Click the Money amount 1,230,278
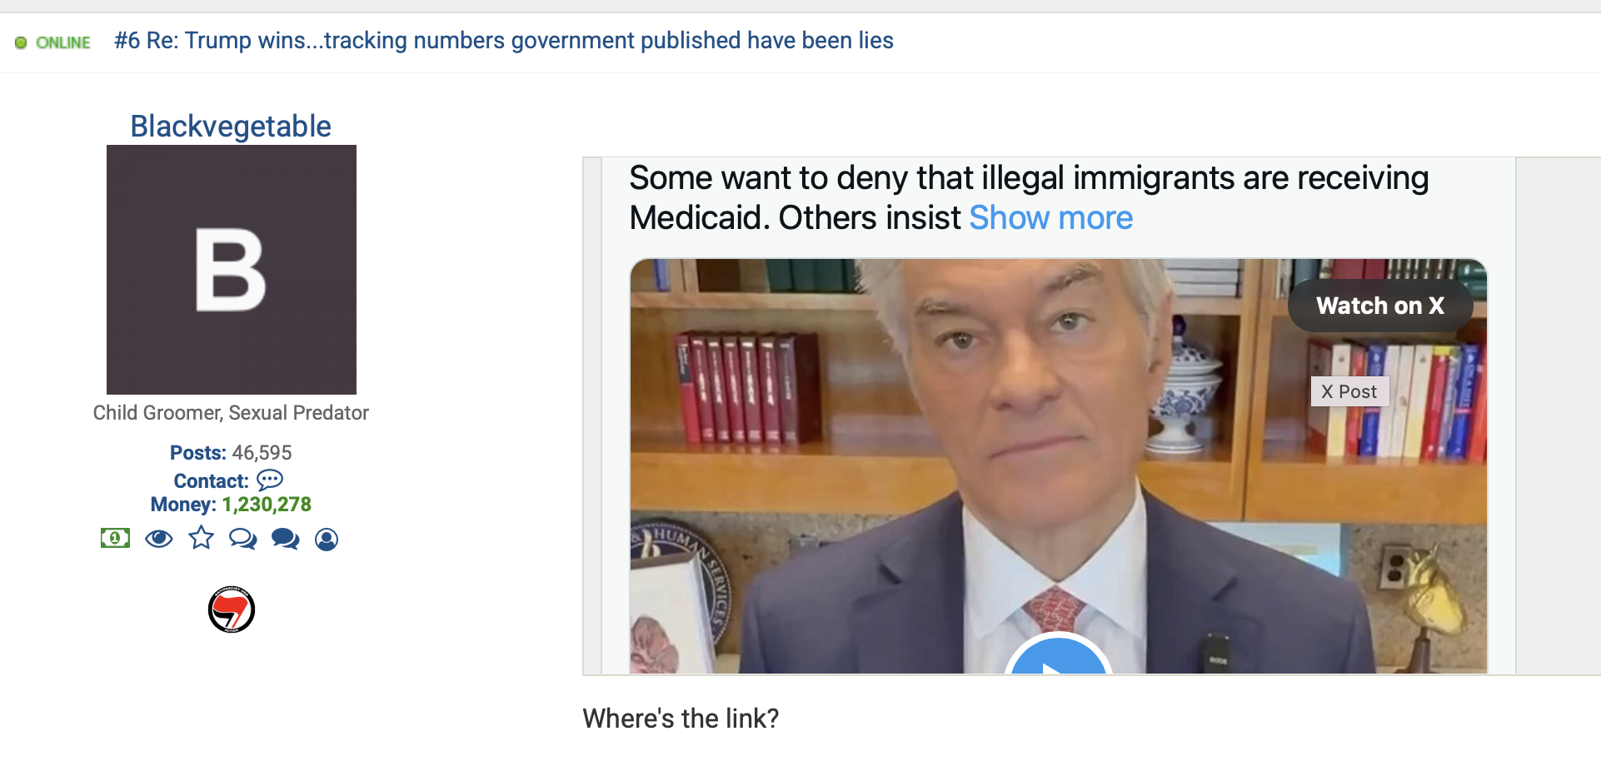 pos(267,505)
